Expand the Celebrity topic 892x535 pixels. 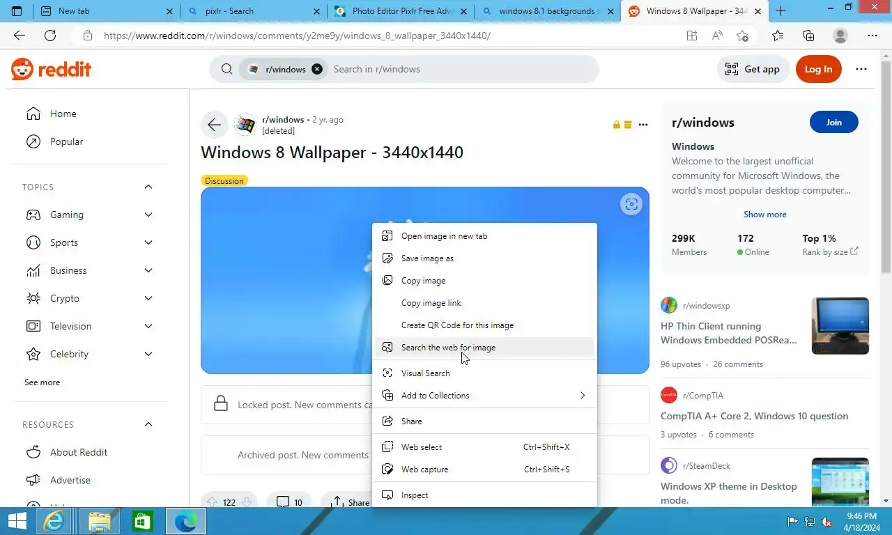click(148, 354)
